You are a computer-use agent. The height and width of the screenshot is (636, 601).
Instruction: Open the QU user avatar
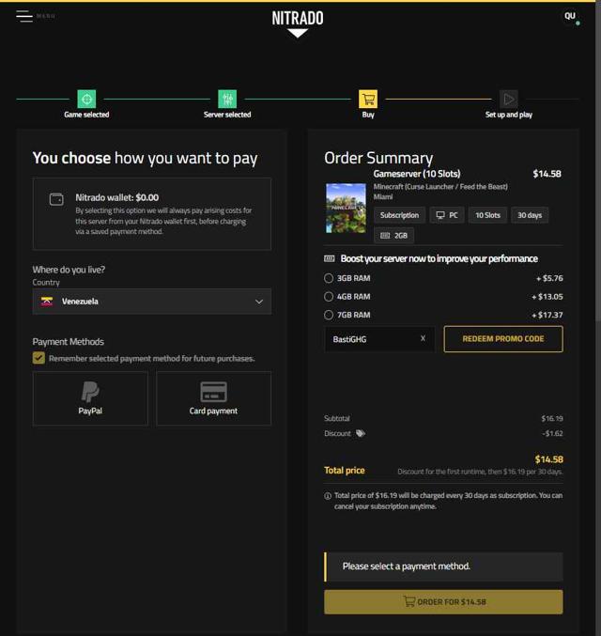point(570,16)
